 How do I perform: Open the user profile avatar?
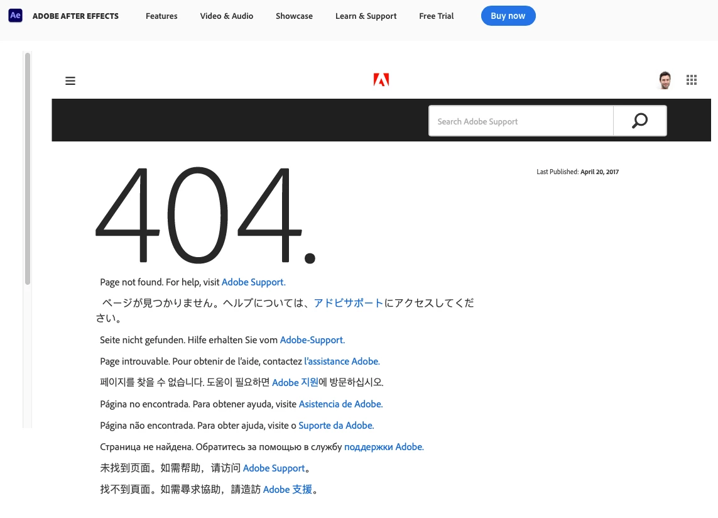coord(665,80)
